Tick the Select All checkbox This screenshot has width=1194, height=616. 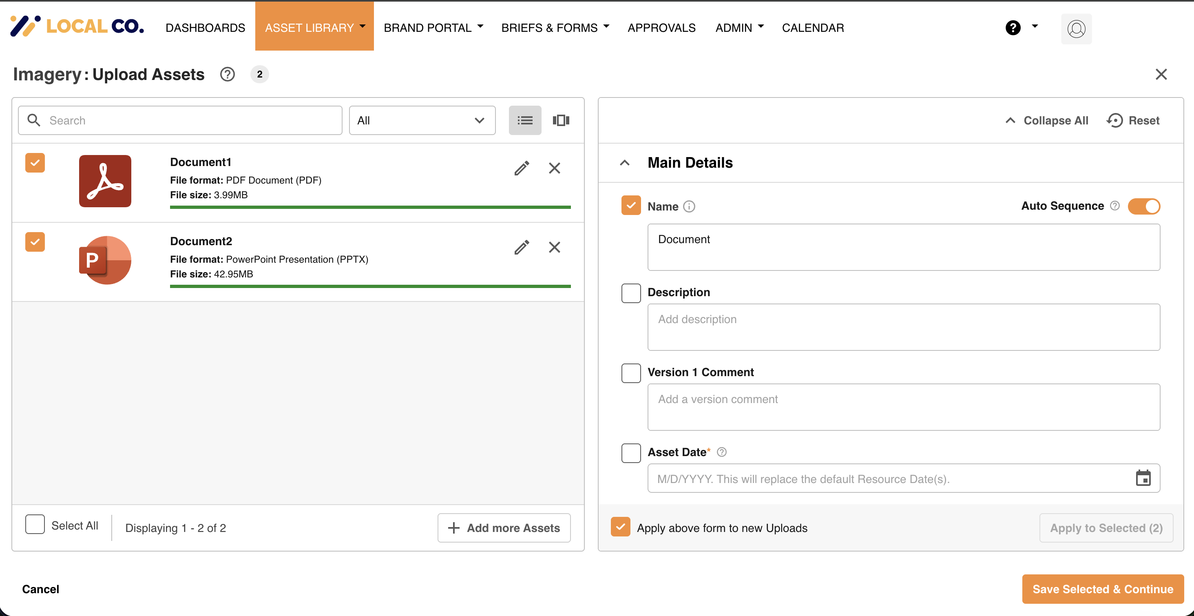coord(35,525)
